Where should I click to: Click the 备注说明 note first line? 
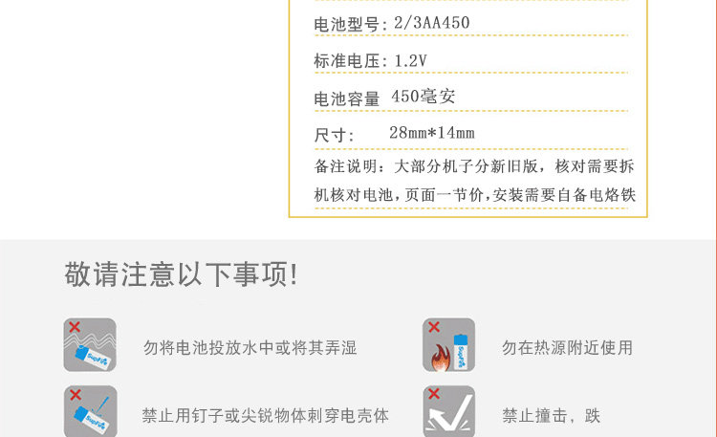(474, 166)
